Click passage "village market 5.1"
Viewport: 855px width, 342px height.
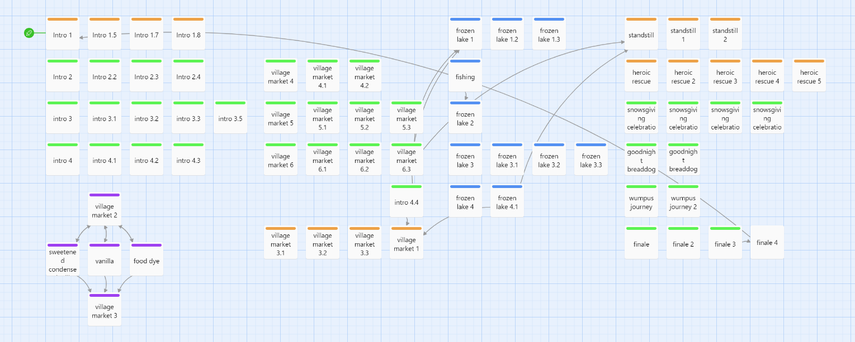(x=323, y=117)
